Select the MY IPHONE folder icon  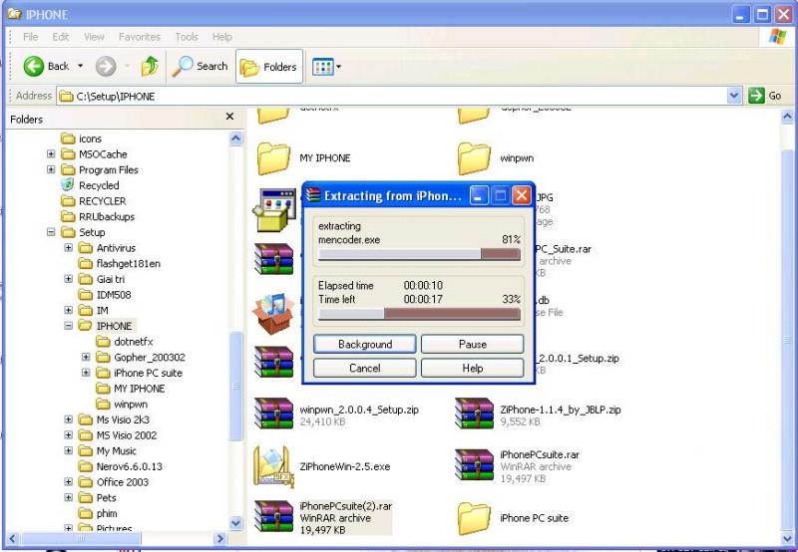tap(273, 158)
